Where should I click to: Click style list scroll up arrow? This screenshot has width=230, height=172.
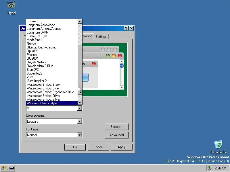pos(80,22)
